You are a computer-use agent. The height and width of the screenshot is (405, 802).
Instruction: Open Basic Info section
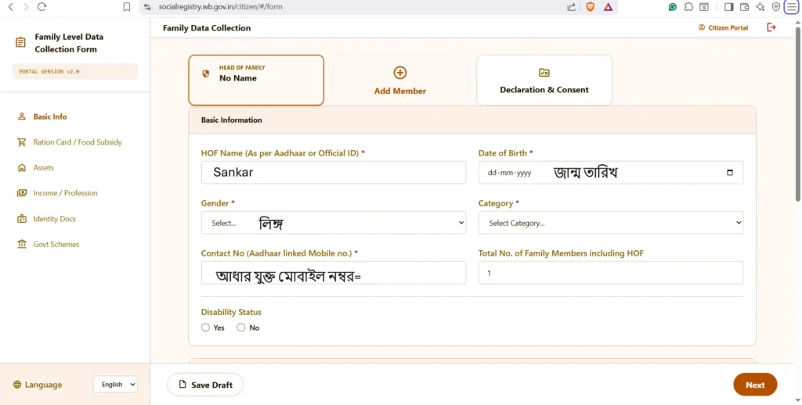50,116
